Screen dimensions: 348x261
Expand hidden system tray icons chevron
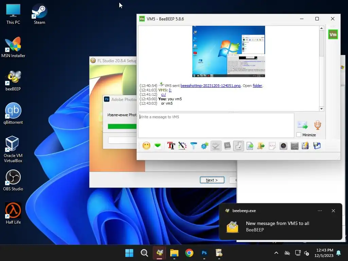click(276, 253)
